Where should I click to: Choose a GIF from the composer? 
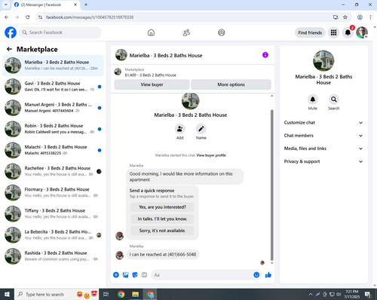click(x=144, y=275)
